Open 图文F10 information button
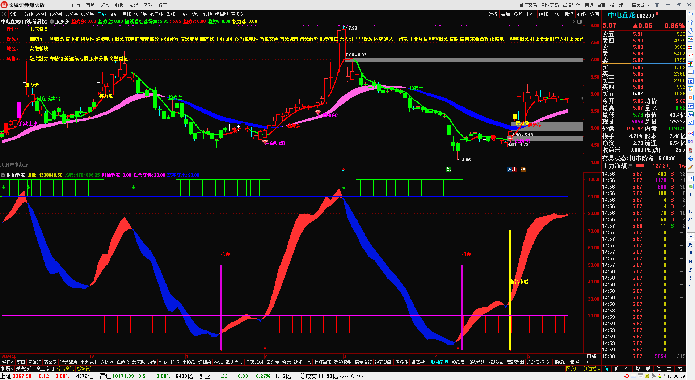This screenshot has width=695, height=380. tap(574, 368)
